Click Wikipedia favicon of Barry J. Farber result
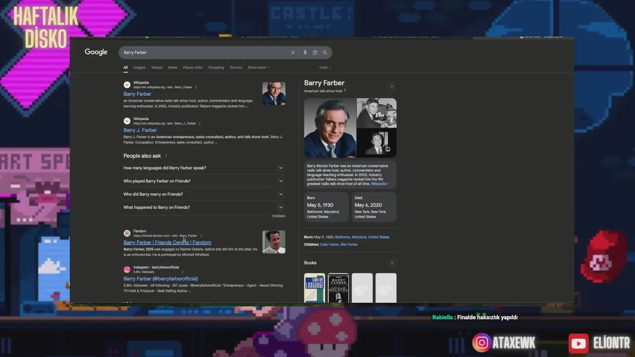 tap(127, 121)
